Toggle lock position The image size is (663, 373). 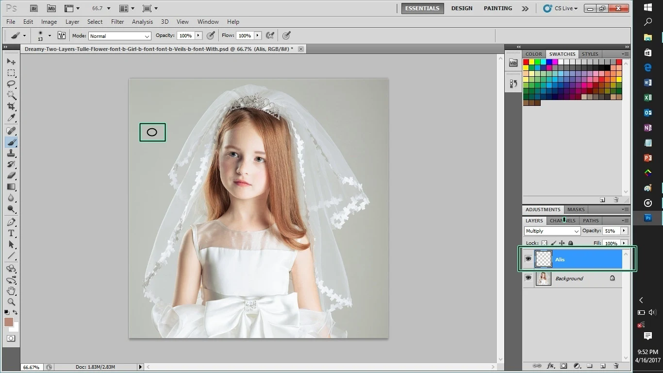[x=562, y=243]
